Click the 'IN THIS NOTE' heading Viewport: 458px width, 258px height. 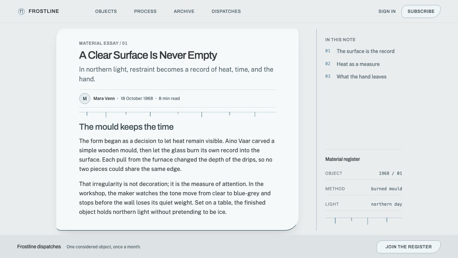340,40
